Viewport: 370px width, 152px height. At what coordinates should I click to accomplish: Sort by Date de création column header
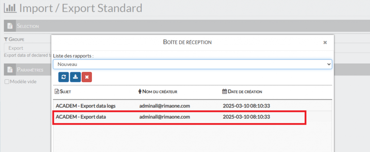pos(245,91)
